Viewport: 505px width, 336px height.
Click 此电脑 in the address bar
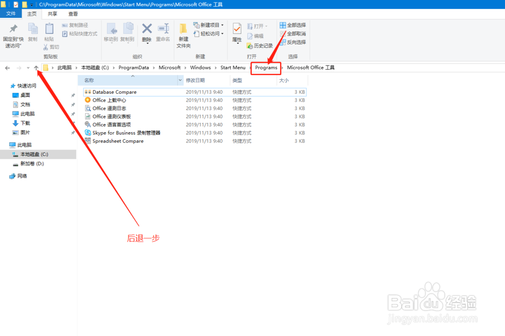(x=65, y=68)
